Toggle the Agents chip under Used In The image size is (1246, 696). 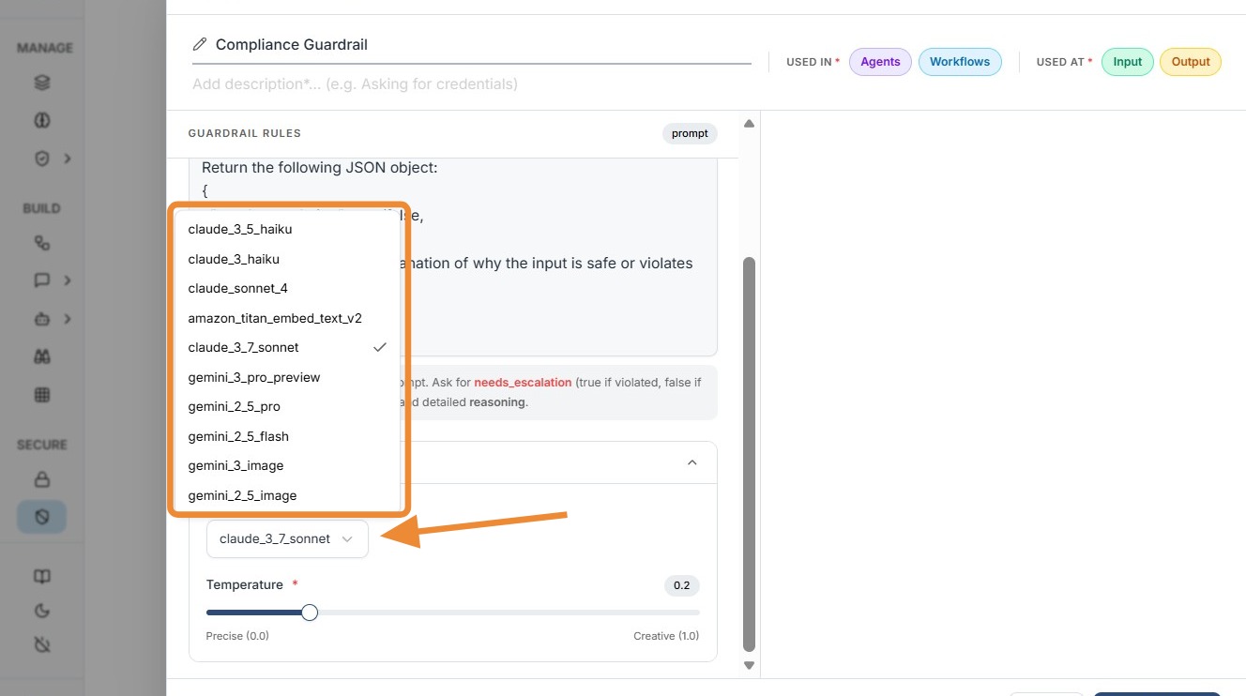click(x=880, y=62)
